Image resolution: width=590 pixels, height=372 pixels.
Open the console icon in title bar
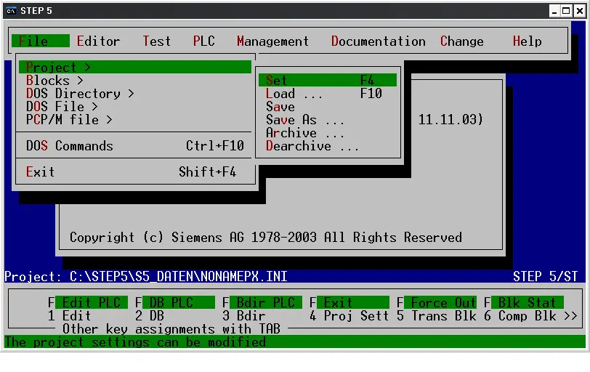12,10
